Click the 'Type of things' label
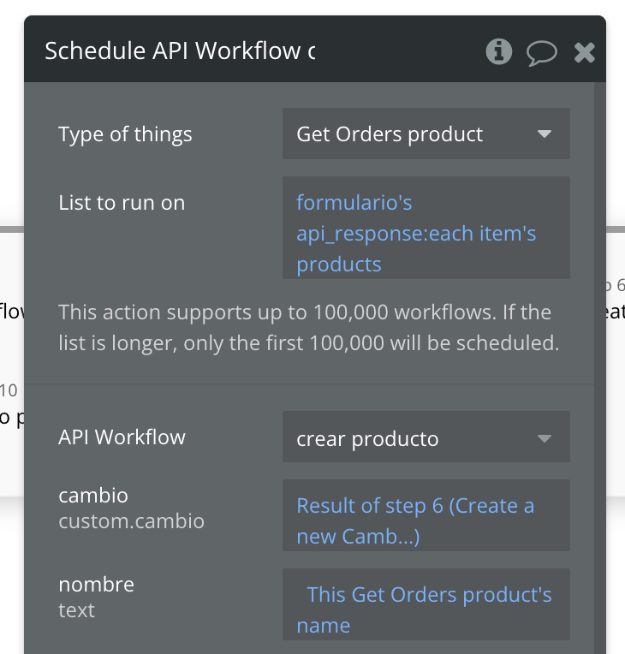 [125, 134]
